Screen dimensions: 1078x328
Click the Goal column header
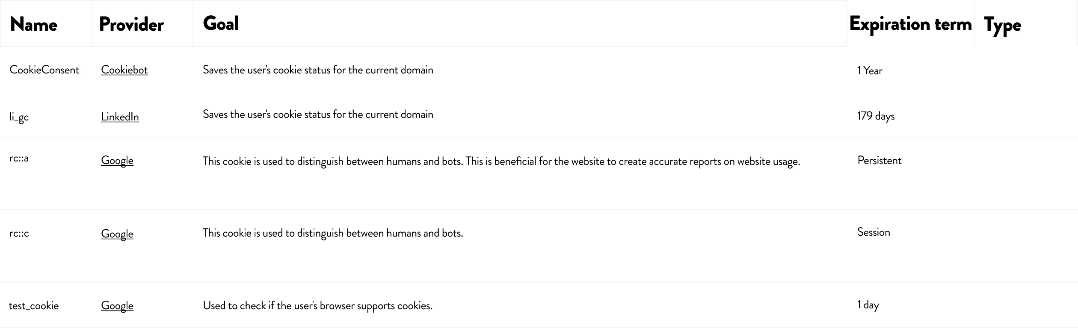point(221,23)
